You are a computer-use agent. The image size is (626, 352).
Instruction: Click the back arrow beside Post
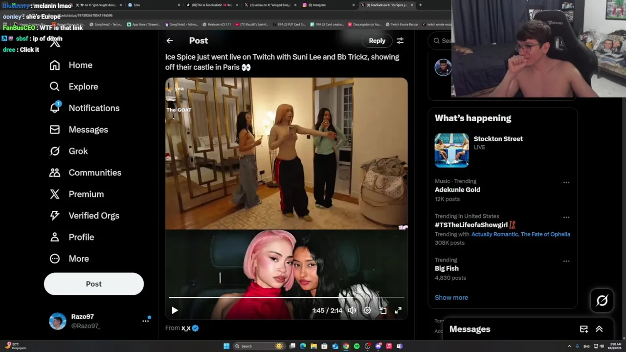click(x=170, y=41)
